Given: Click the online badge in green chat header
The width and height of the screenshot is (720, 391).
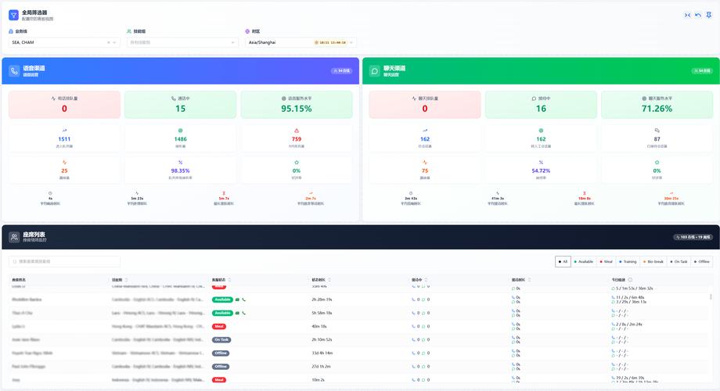Looking at the screenshot, I should 702,70.
